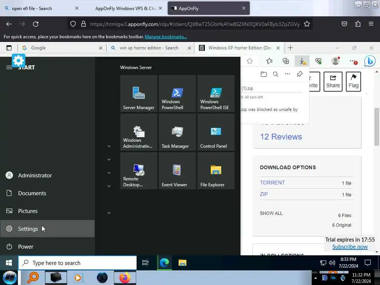The width and height of the screenshot is (380, 285).
Task: Click the network icon in inner system tray
Action: 323,263
